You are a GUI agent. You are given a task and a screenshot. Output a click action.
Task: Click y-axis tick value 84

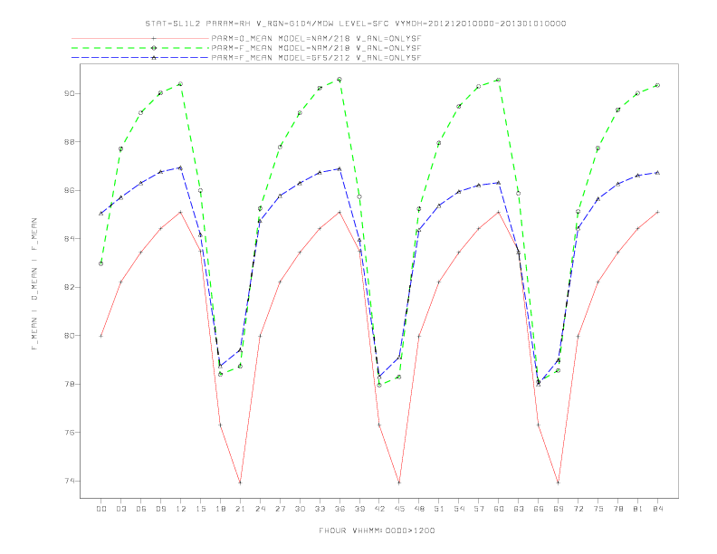(70, 239)
